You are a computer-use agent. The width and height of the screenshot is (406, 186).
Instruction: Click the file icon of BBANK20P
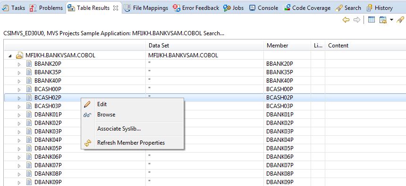[29, 63]
